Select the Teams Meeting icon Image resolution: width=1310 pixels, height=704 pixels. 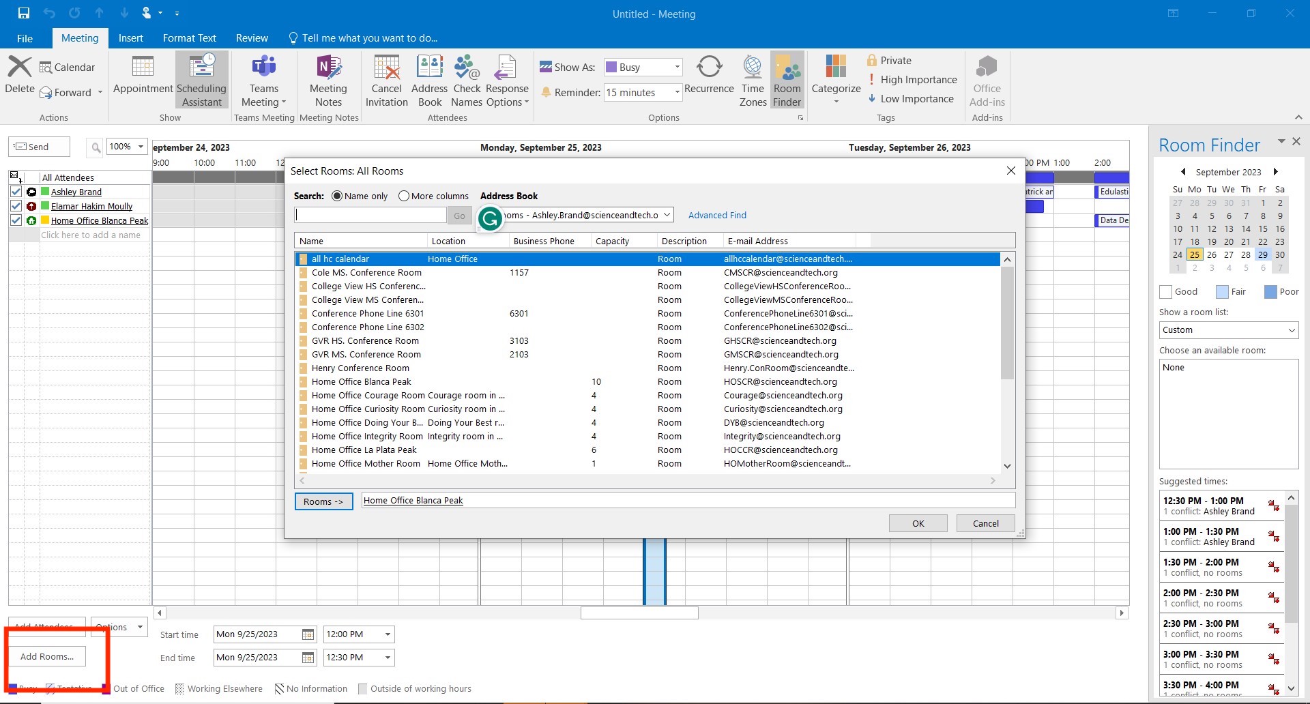click(263, 75)
